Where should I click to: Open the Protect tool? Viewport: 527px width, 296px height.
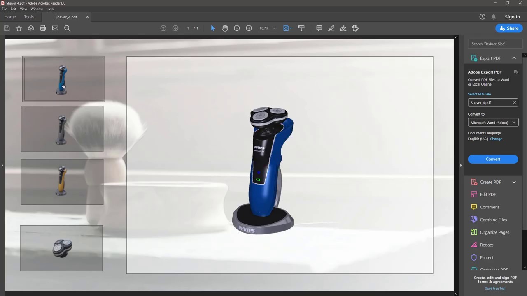coord(487,257)
